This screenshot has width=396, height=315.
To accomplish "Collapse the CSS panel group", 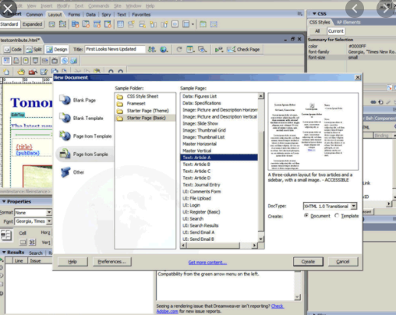I will tap(314, 13).
